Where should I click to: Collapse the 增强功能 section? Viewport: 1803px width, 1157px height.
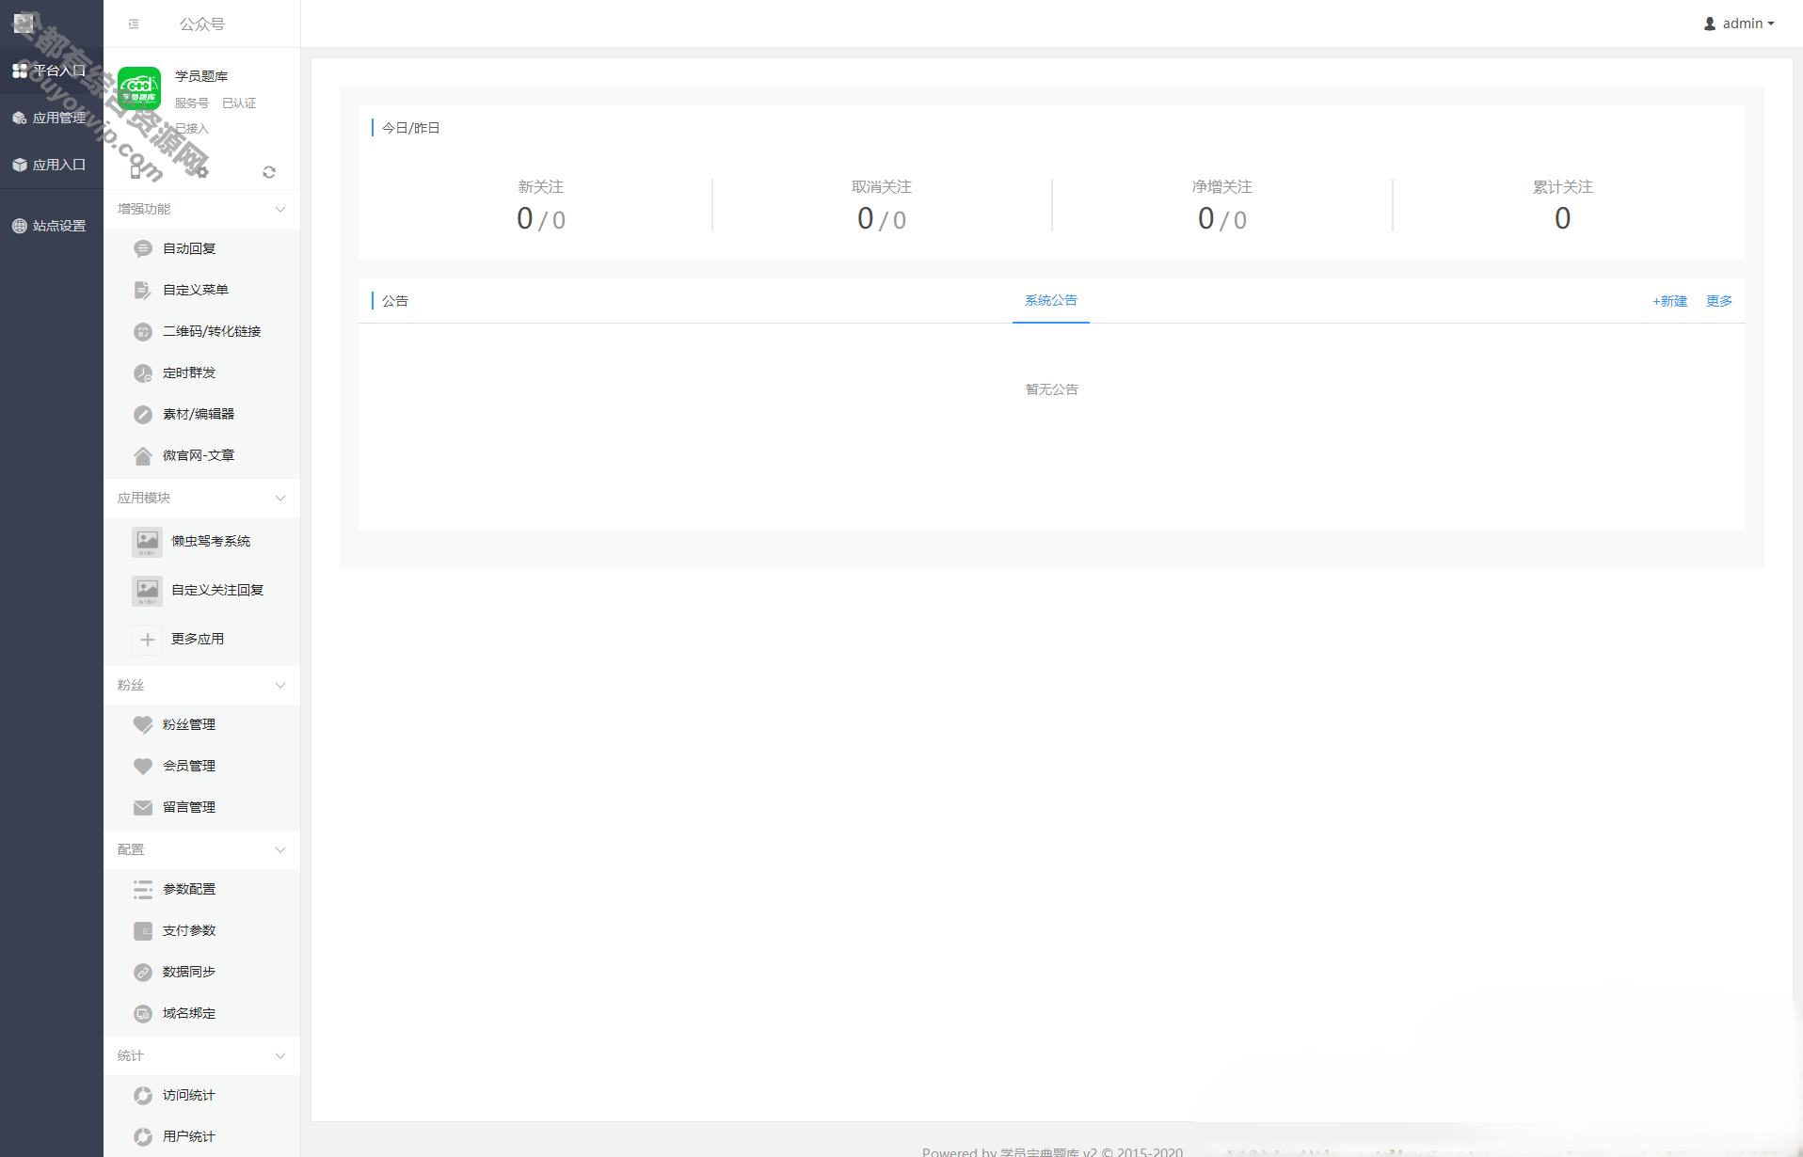[279, 209]
